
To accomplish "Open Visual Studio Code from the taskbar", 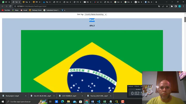I will tap(99, 102).
